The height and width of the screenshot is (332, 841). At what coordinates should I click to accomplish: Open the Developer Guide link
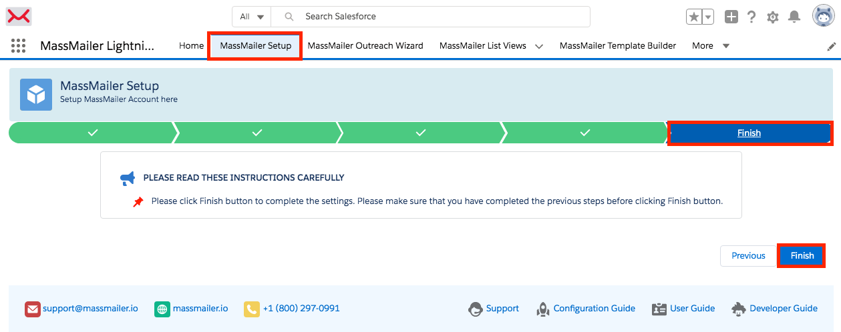784,309
